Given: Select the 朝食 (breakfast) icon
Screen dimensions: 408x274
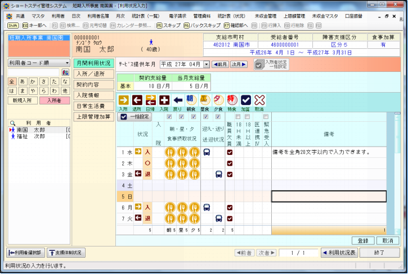Looking at the screenshot, I should point(190,101).
